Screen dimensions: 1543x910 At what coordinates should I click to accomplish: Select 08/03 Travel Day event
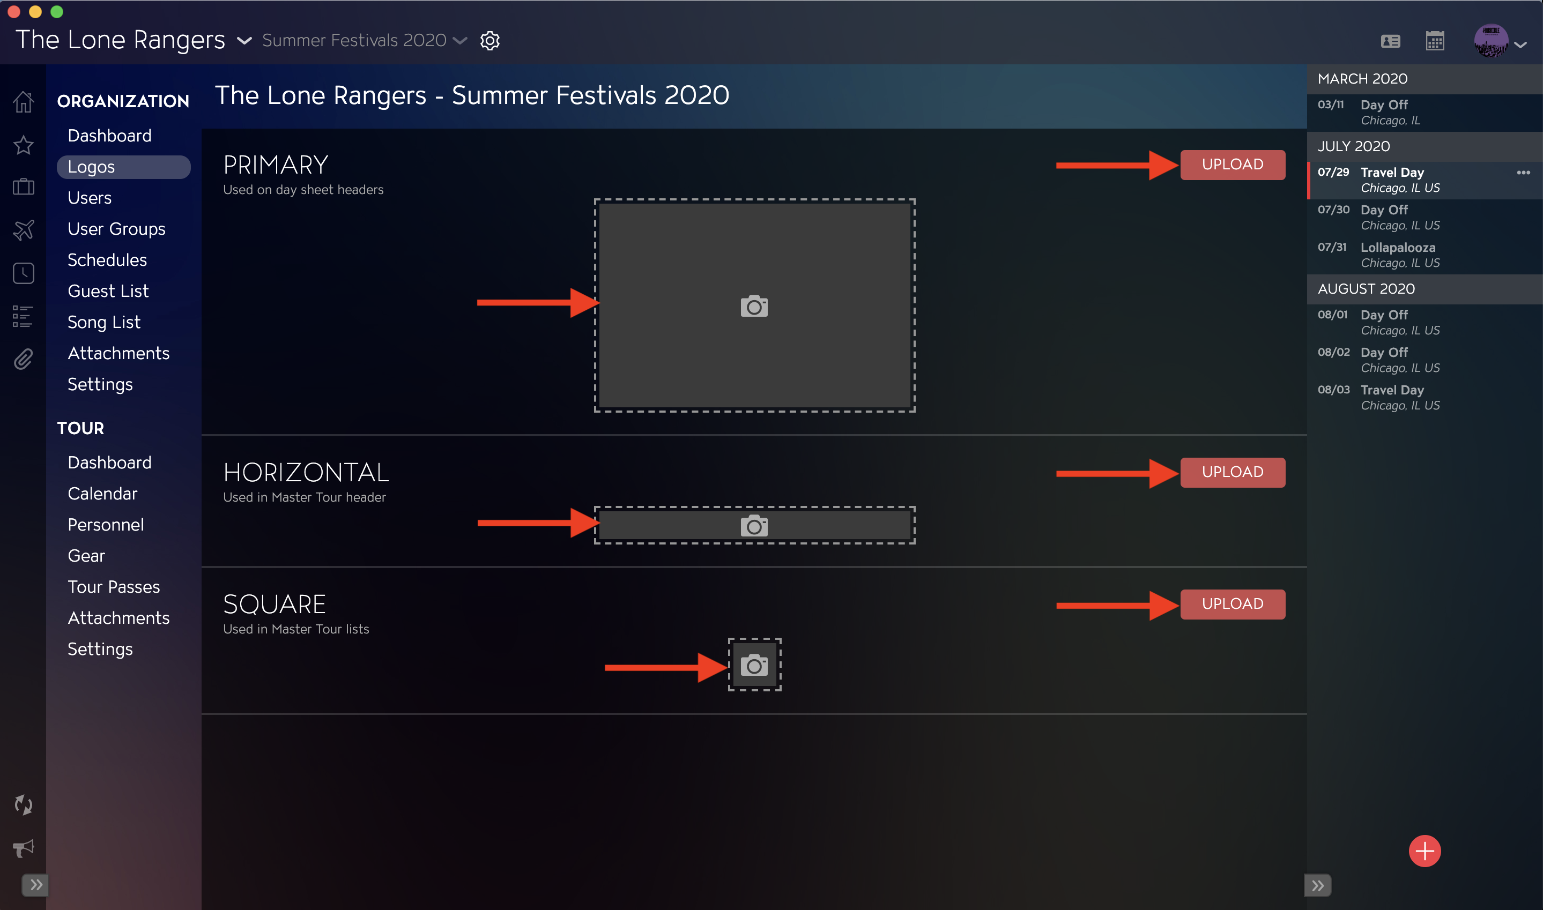coord(1425,397)
